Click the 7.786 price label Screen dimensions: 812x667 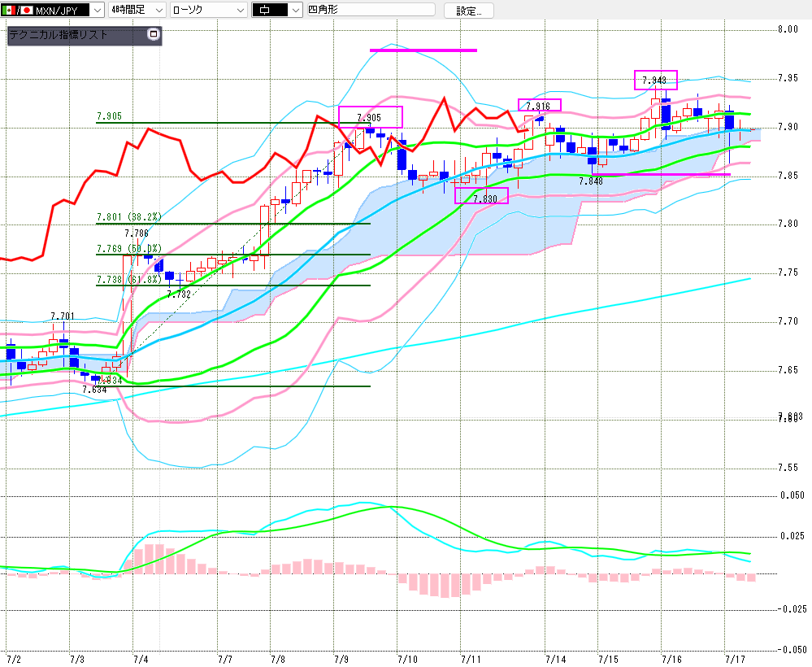point(137,233)
